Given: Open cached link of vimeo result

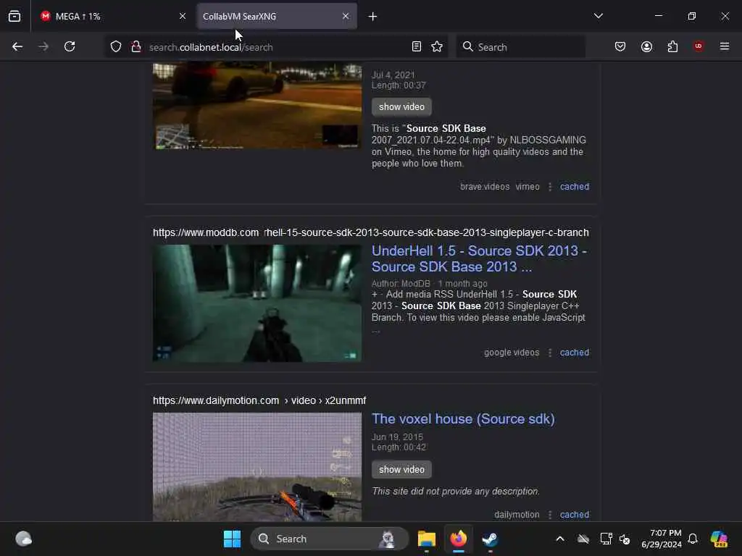Looking at the screenshot, I should coord(575,186).
